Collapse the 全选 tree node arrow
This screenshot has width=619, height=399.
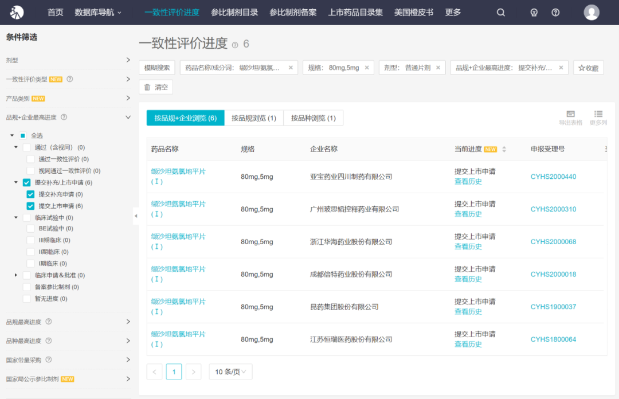(x=12, y=135)
